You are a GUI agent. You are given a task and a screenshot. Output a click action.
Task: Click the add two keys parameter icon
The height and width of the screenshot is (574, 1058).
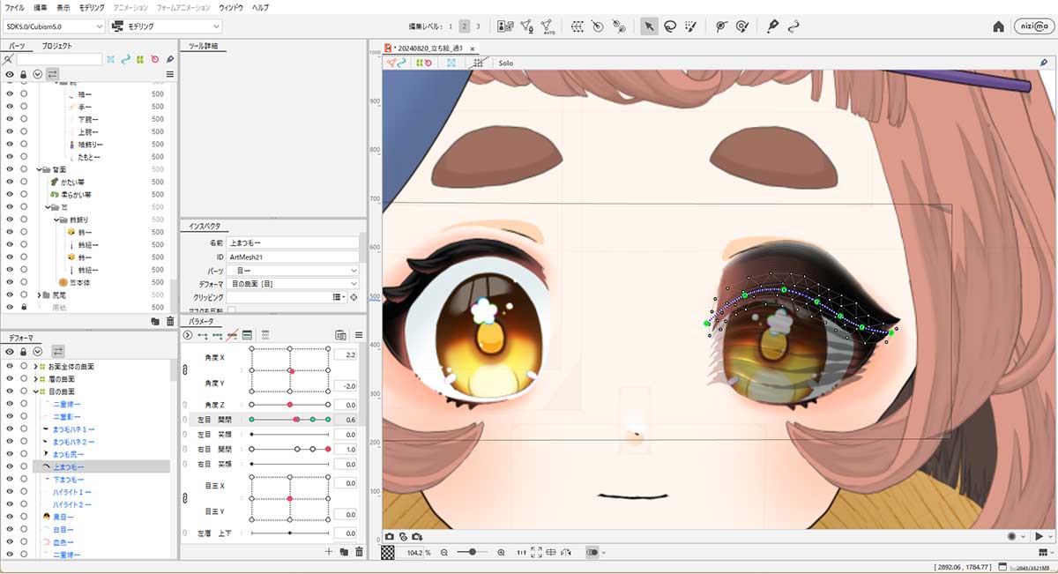203,335
